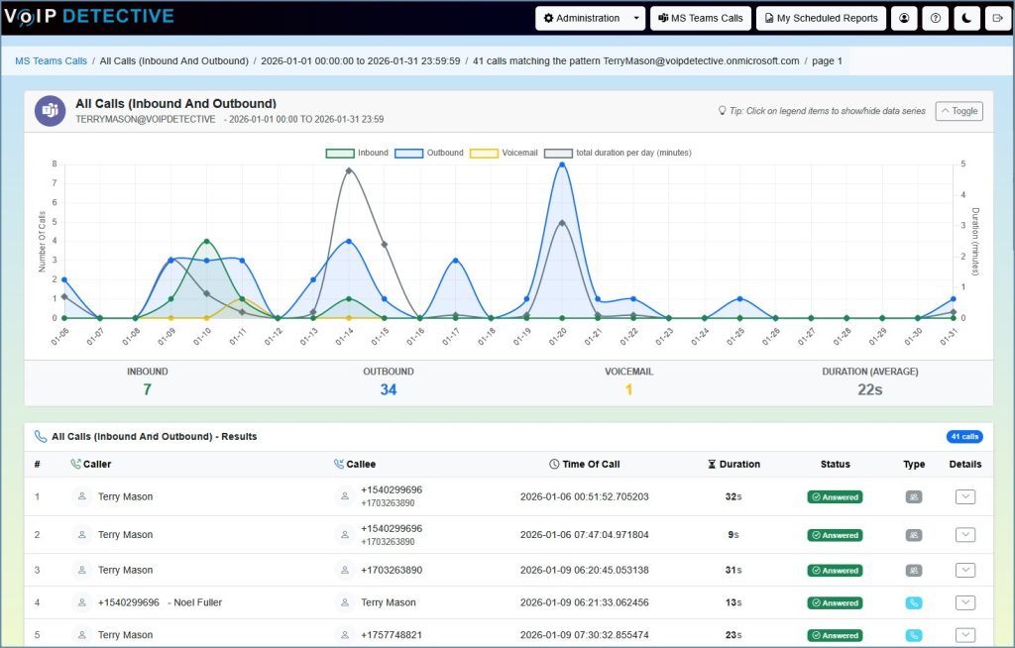This screenshot has height=648, width=1015.
Task: Click the meeting type icon in row 1
Action: (914, 497)
